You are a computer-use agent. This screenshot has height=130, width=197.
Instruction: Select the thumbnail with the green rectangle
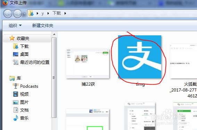point(88,119)
